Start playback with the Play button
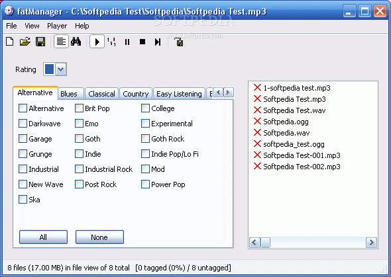This screenshot has height=277, width=391. (x=97, y=42)
